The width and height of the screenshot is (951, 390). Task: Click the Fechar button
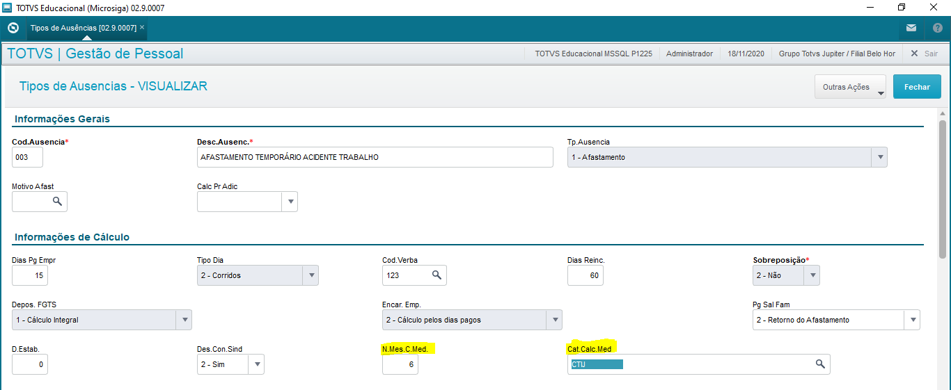click(x=917, y=87)
